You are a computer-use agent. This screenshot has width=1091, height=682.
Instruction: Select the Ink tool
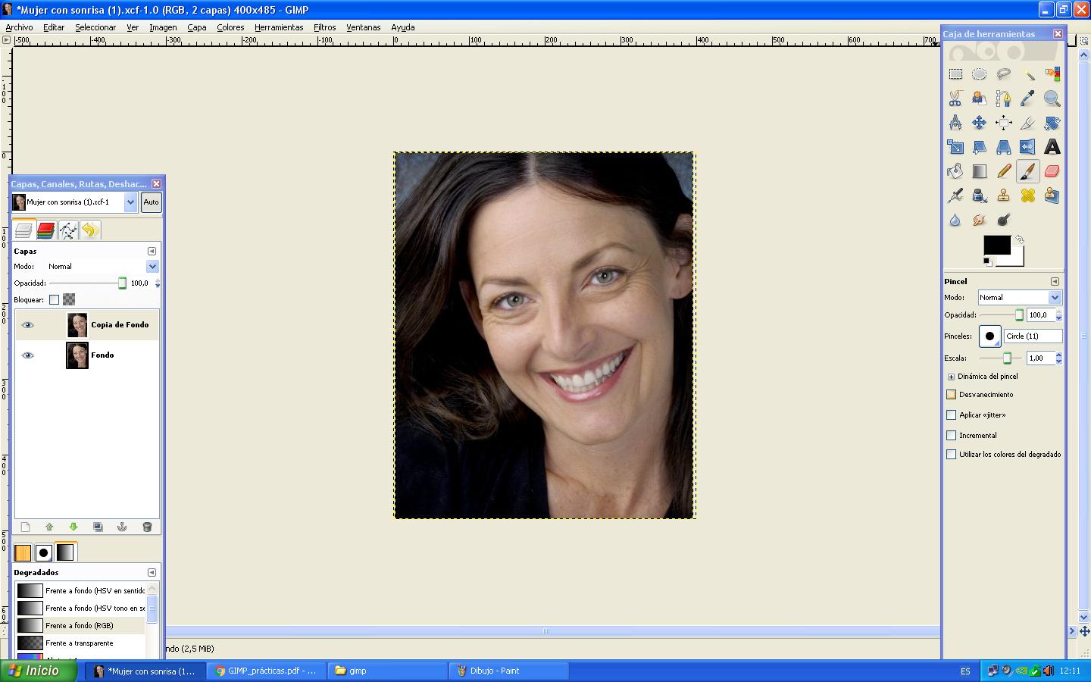point(980,196)
